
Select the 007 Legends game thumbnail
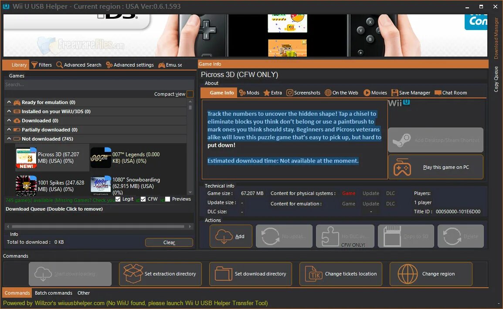point(100,158)
